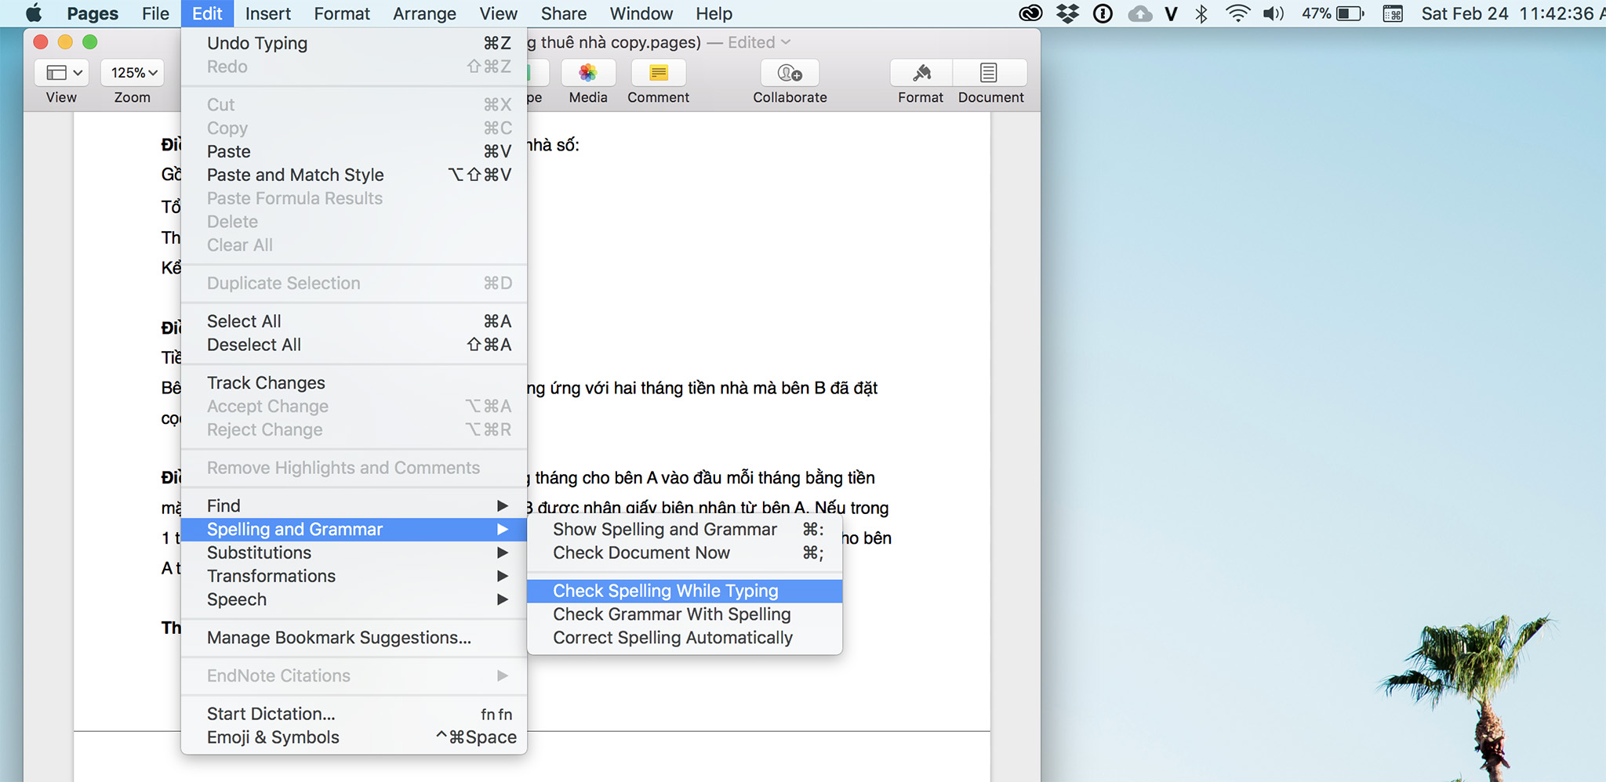Image resolution: width=1606 pixels, height=782 pixels.
Task: Click the Bluetooth menu bar icon
Action: point(1201,13)
